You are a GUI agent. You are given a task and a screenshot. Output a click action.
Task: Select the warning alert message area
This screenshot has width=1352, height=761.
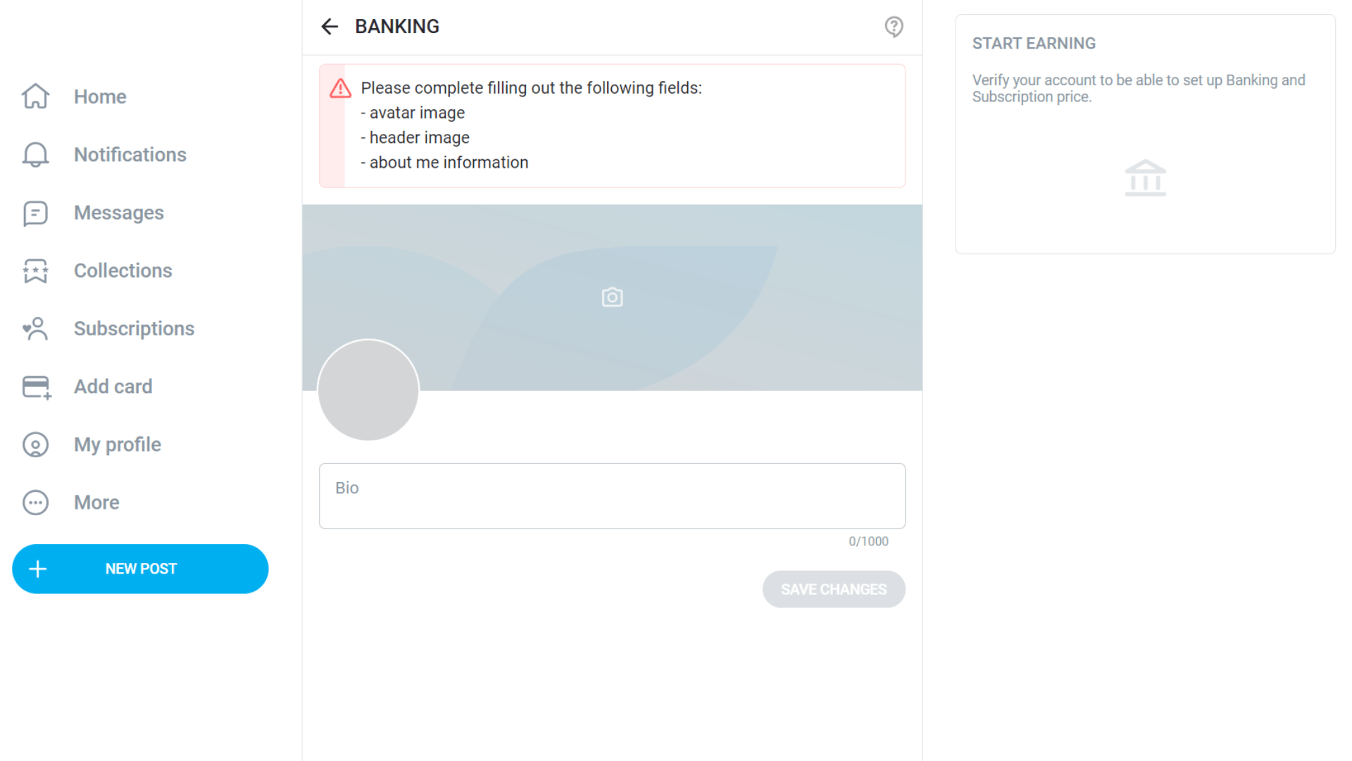612,125
